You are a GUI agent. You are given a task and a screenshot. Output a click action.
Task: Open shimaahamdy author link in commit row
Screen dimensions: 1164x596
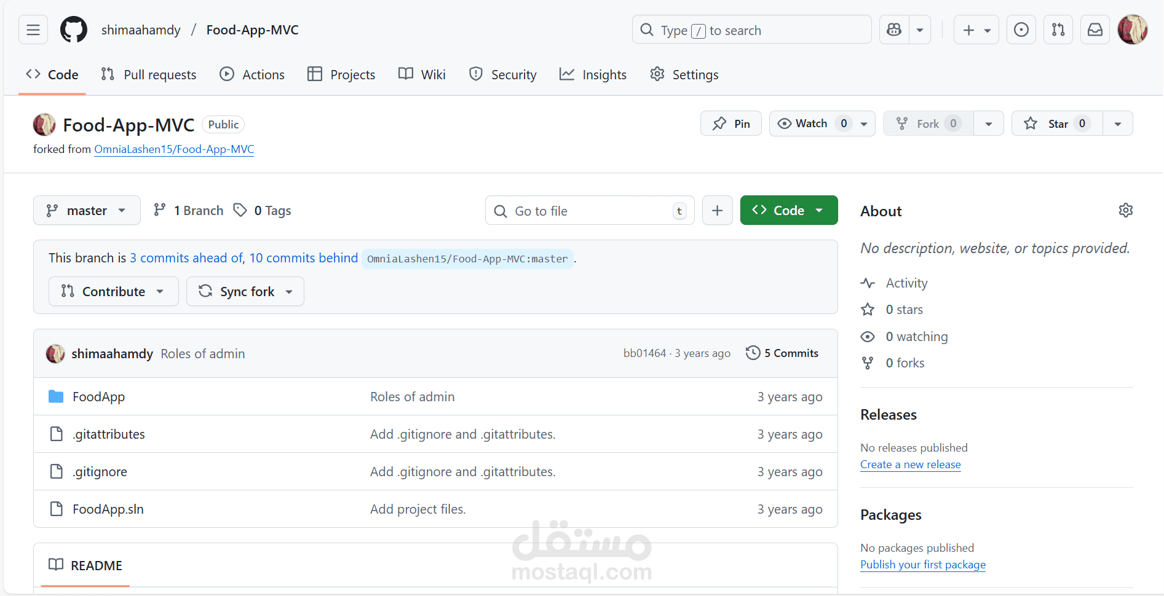point(112,354)
